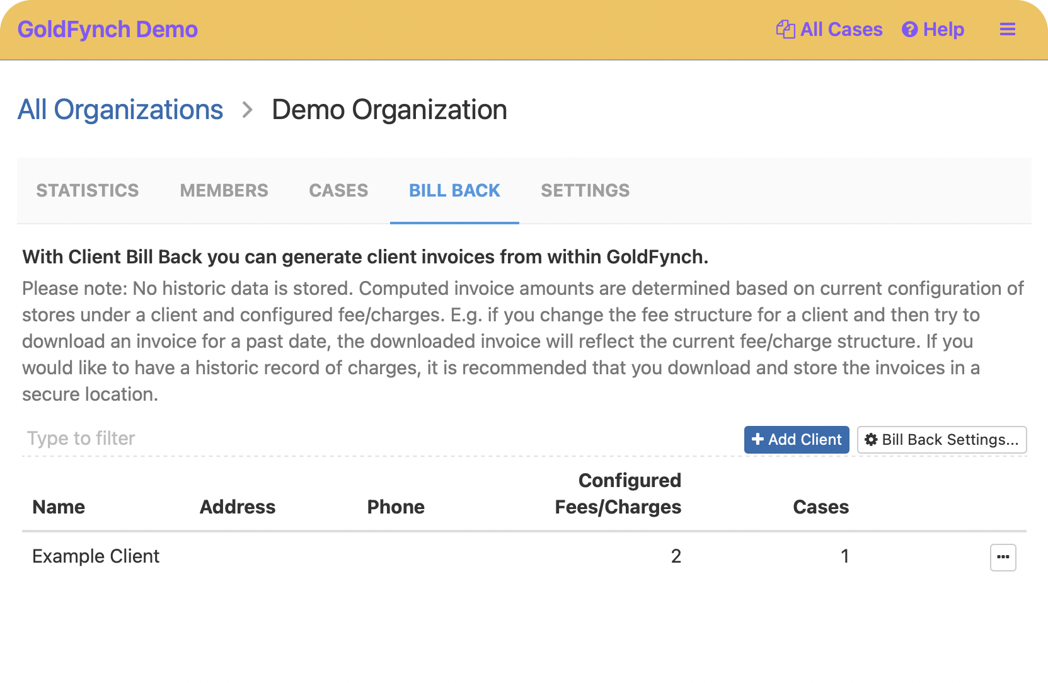Open the Members tab
Image resolution: width=1048 pixels, height=683 pixels.
point(224,190)
